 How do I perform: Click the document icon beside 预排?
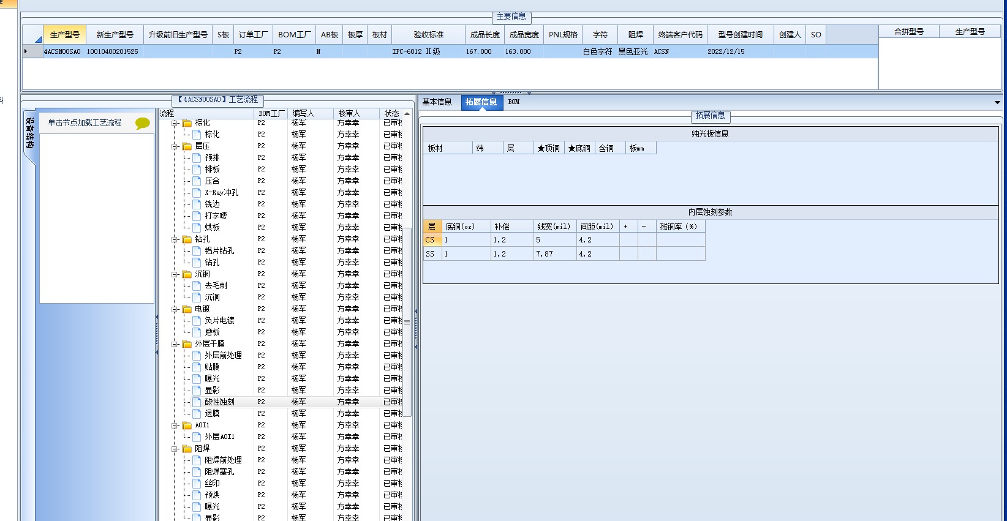click(x=197, y=157)
